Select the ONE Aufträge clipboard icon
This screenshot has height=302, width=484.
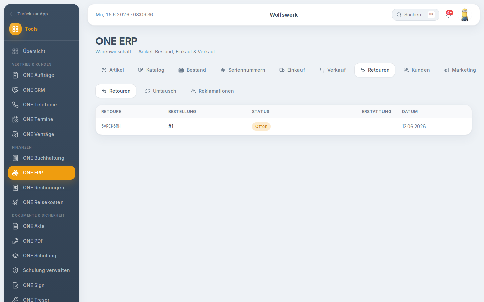(15, 75)
